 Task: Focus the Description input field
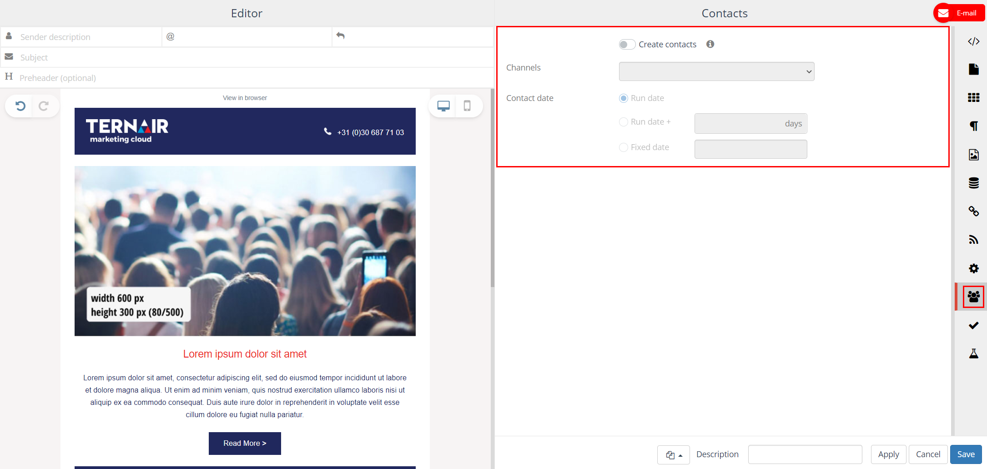pos(805,454)
